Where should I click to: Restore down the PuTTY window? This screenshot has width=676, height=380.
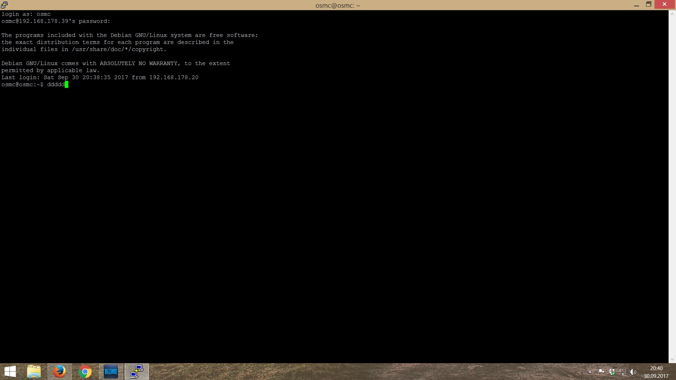[649, 5]
